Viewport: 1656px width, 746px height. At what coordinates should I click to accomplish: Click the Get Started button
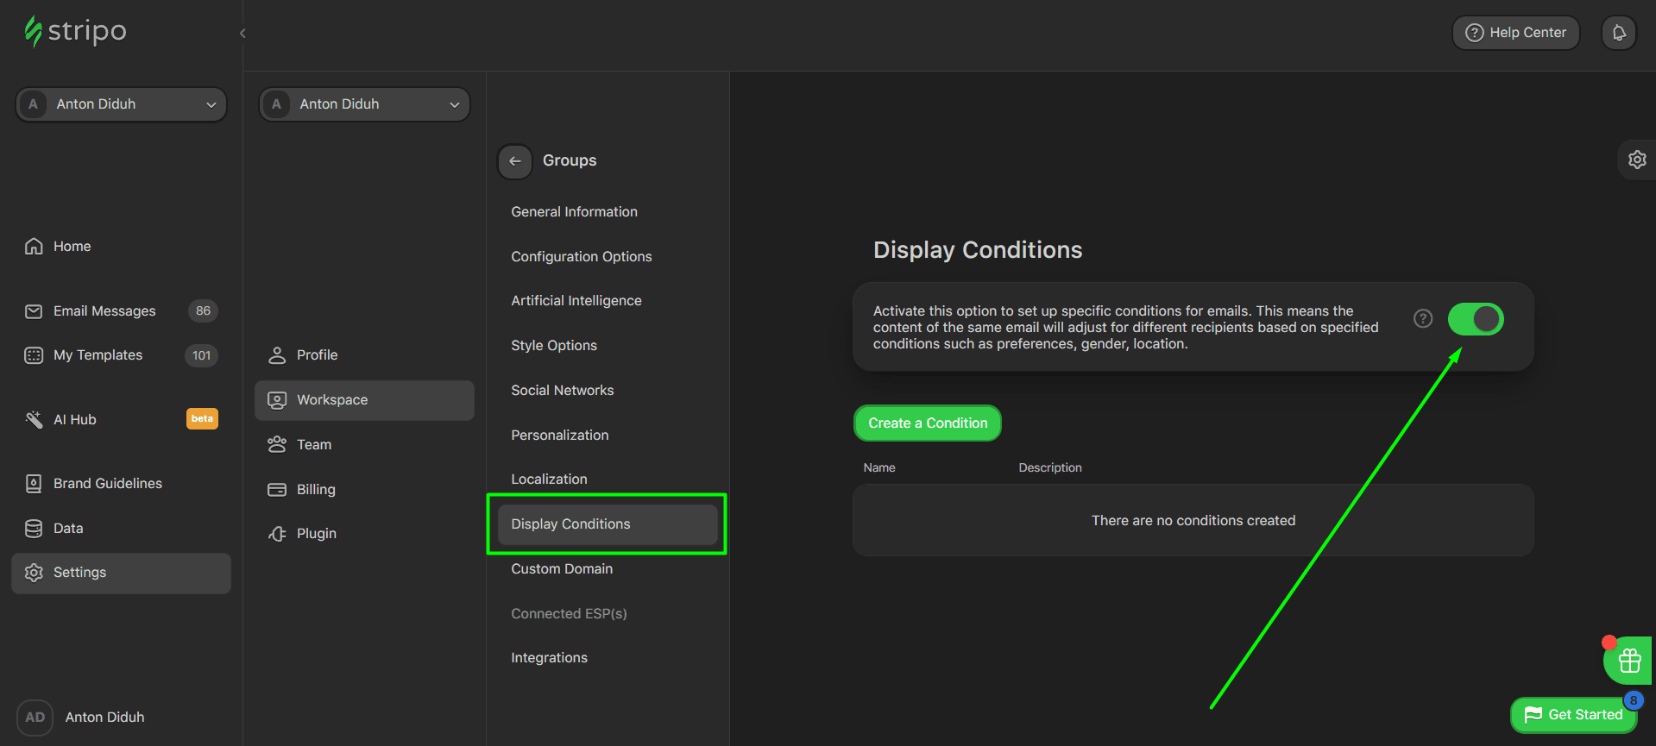coord(1574,715)
